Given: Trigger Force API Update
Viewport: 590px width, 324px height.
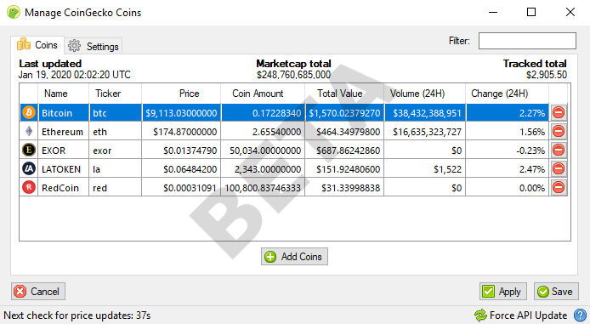Looking at the screenshot, I should click(521, 315).
